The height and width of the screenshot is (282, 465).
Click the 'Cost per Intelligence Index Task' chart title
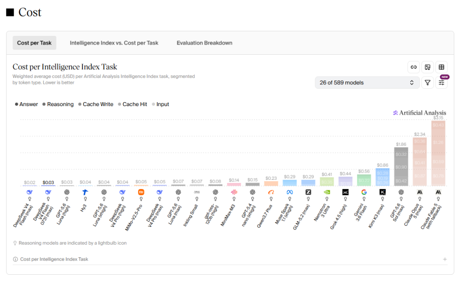pos(64,67)
